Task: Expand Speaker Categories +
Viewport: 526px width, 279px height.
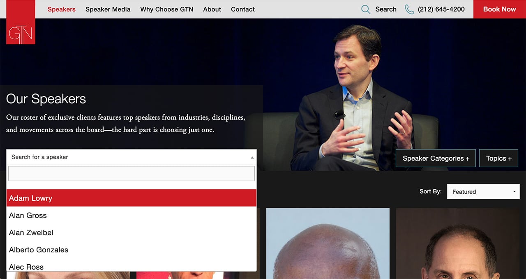Action: 436,158
